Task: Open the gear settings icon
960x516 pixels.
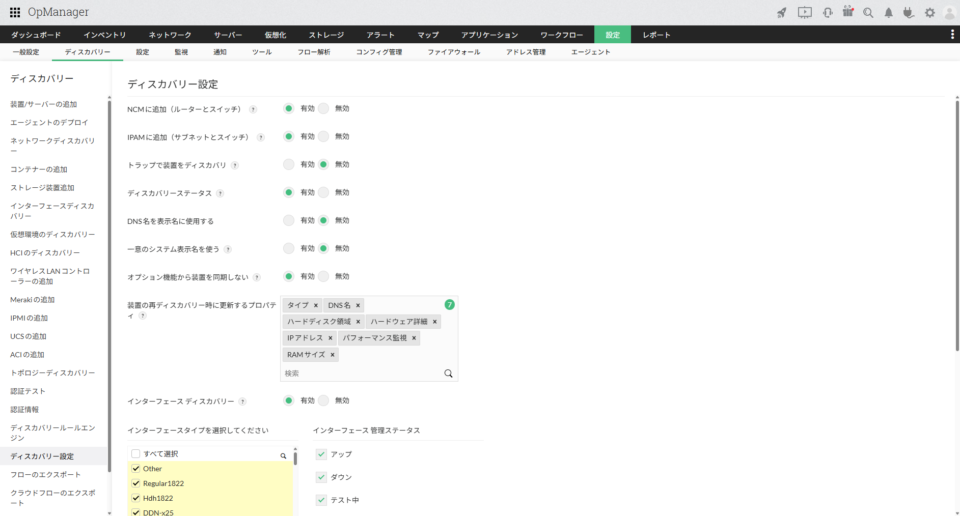Action: tap(930, 13)
